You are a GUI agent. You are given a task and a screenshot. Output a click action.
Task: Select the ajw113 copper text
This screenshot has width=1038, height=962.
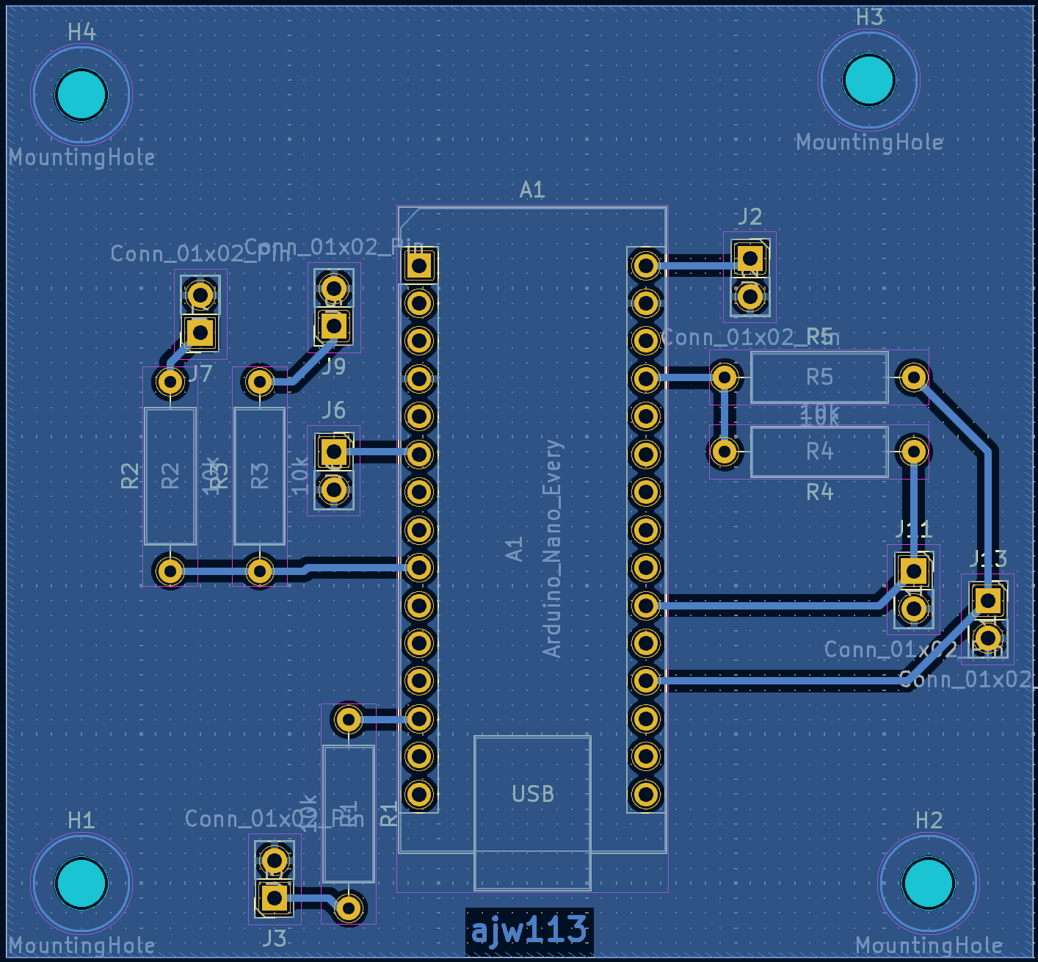[529, 930]
